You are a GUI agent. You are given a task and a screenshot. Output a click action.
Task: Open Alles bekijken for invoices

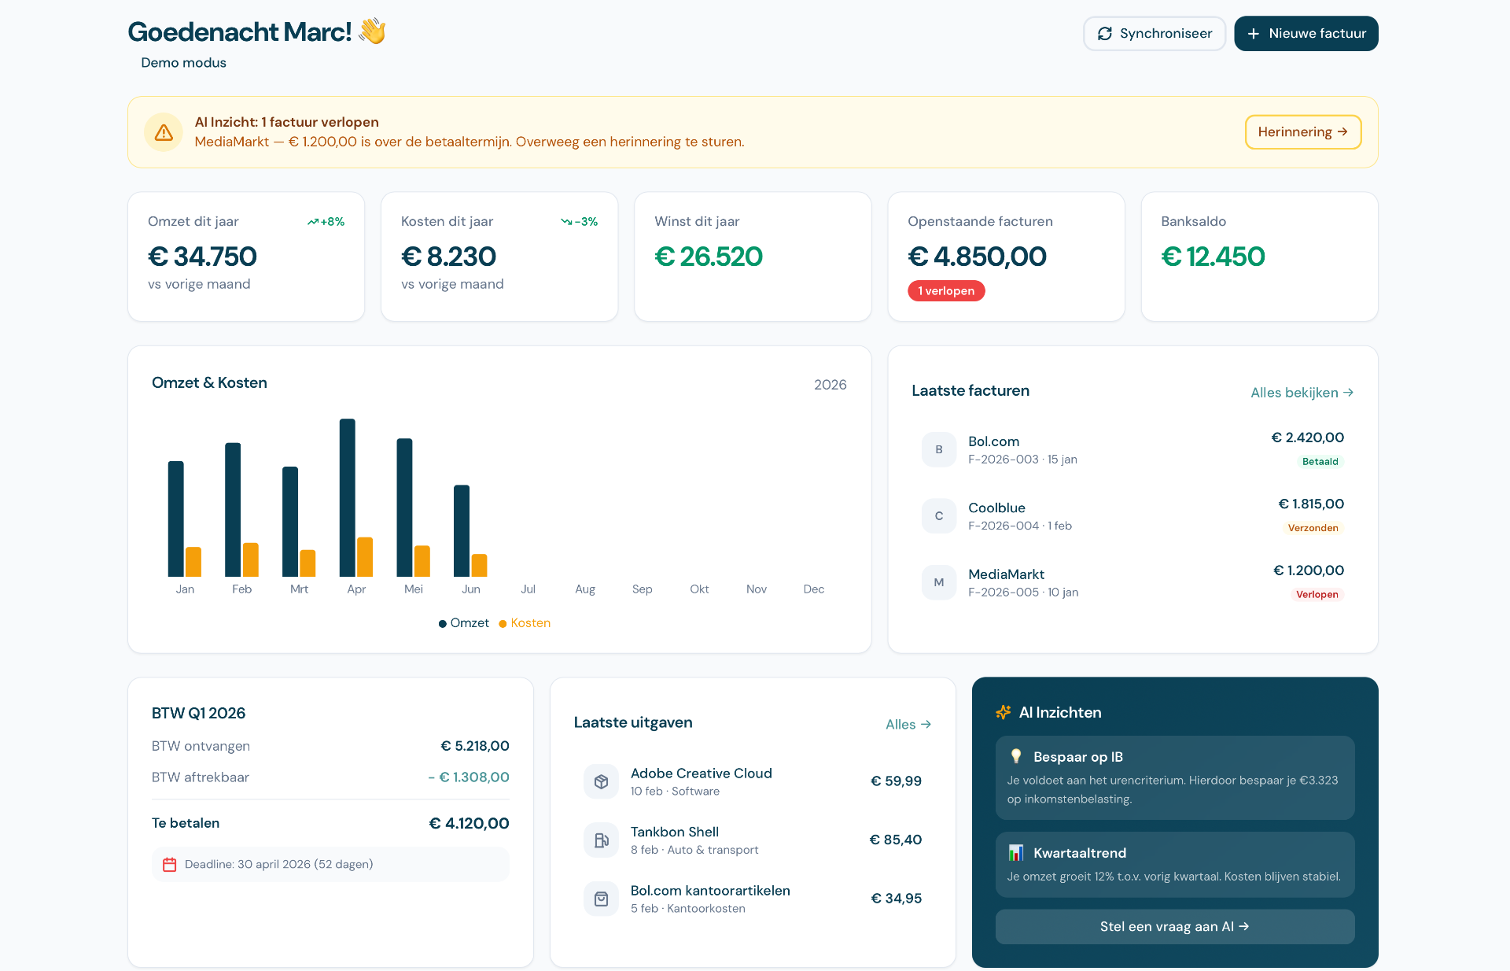[x=1302, y=393]
